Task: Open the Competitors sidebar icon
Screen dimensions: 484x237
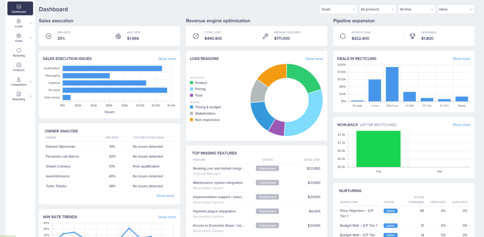Action: tap(19, 80)
